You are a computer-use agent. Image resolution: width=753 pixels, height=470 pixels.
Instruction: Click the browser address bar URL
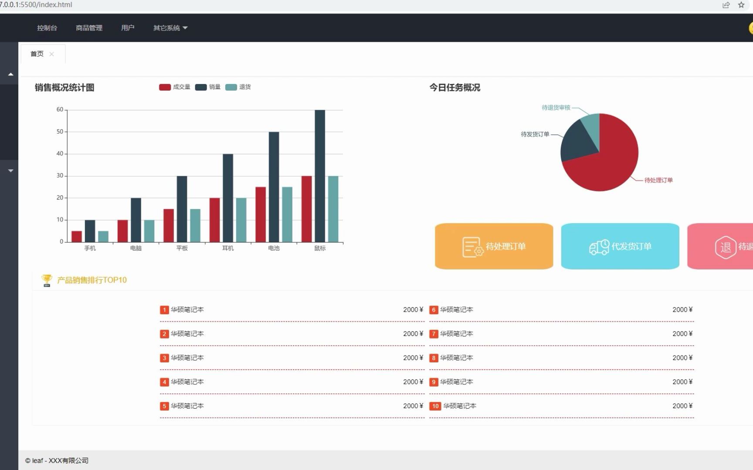click(36, 5)
